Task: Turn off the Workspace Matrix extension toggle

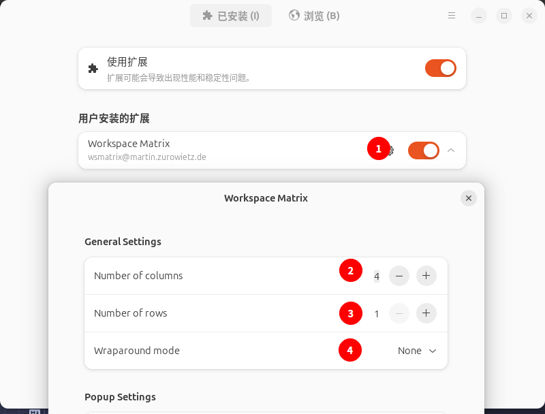Action: click(x=423, y=150)
